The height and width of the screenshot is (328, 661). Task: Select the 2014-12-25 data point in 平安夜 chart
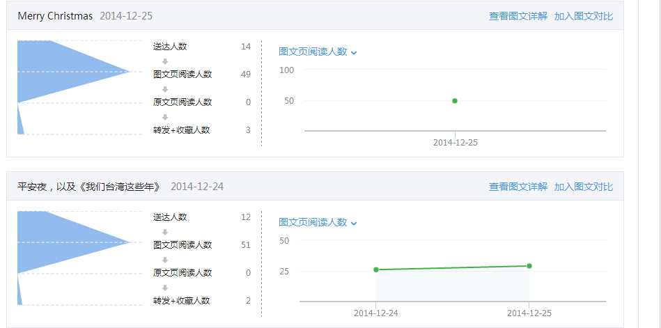coord(529,266)
